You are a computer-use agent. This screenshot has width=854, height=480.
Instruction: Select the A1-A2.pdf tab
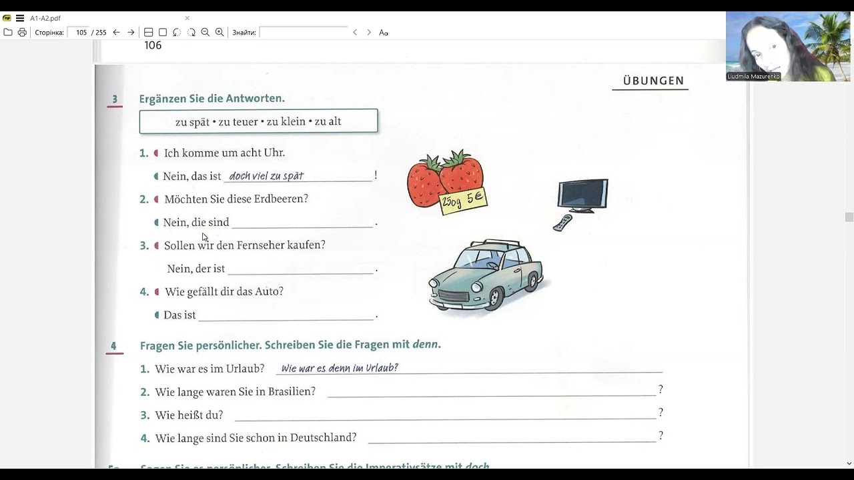point(45,18)
